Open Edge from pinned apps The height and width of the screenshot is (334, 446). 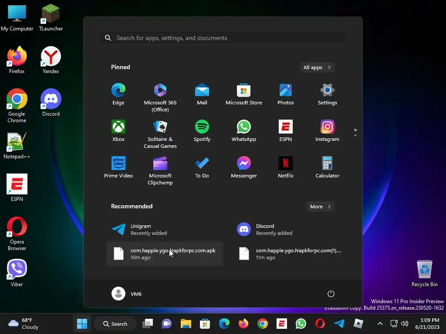(118, 94)
